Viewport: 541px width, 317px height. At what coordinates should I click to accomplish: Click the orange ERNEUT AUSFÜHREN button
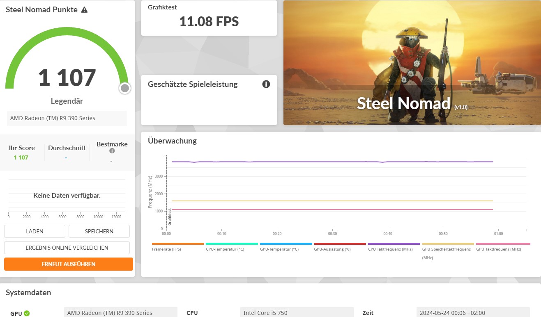69,264
